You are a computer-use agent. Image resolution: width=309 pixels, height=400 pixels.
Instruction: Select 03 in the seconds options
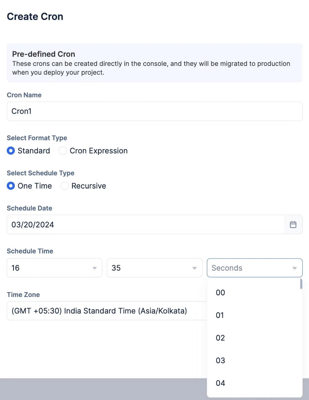coord(220,360)
